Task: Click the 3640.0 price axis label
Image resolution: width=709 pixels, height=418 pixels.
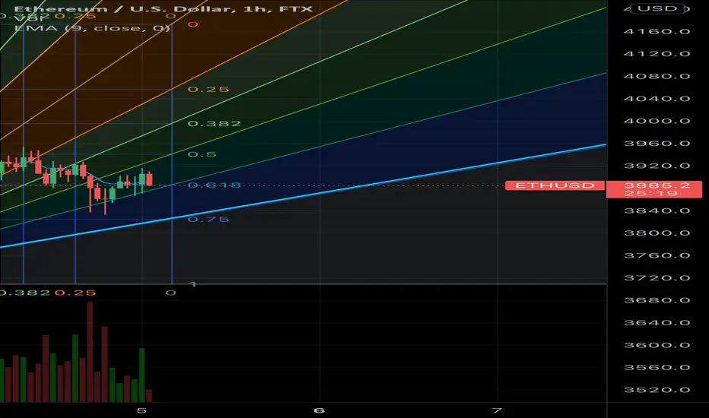Action: click(x=657, y=323)
